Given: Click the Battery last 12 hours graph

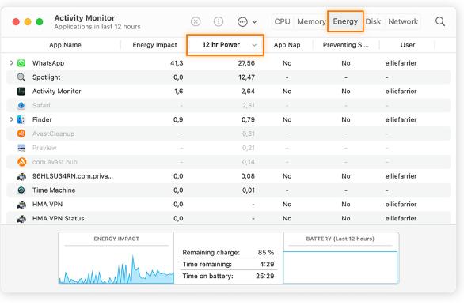Looking at the screenshot, I should [x=340, y=268].
